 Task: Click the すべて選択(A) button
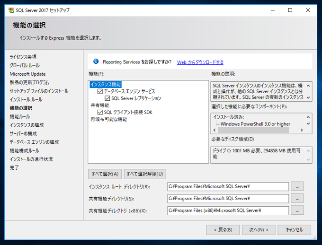point(105,174)
